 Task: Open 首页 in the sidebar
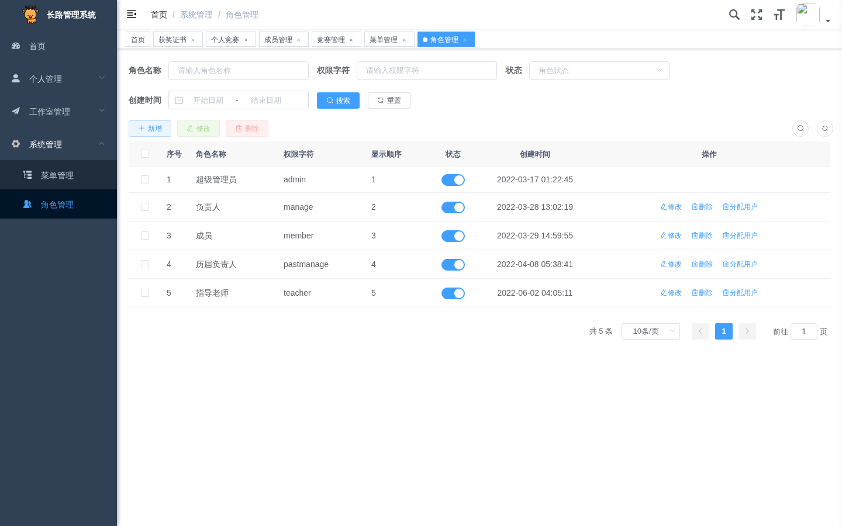coord(58,46)
